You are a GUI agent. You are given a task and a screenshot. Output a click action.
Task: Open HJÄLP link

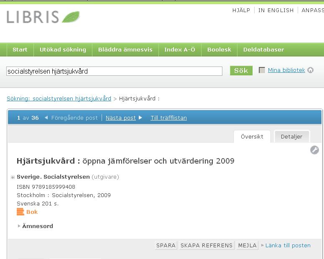tap(241, 10)
